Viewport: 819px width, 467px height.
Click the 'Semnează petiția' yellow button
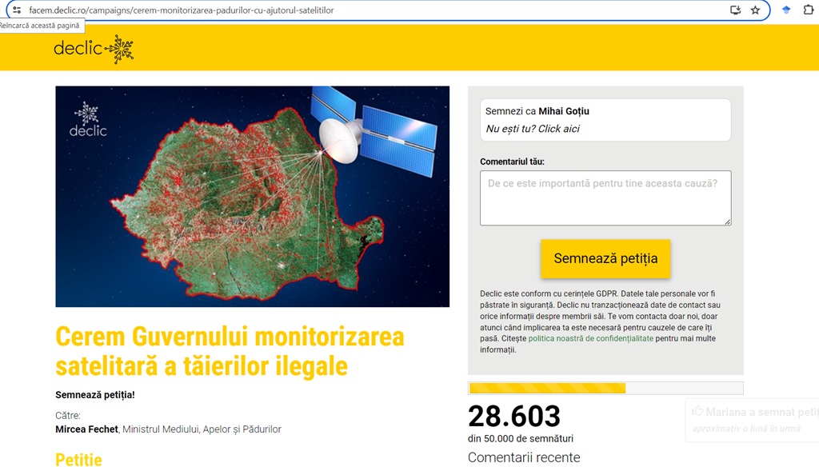[x=605, y=258]
